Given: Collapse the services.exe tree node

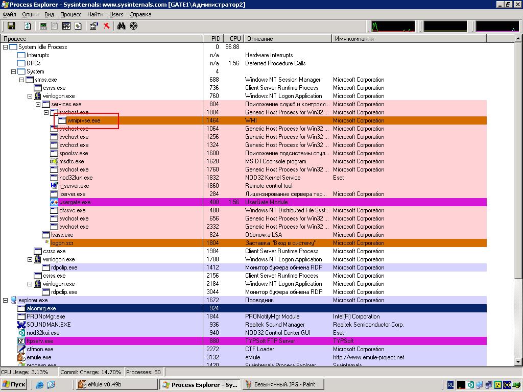Looking at the screenshot, I should pyautogui.click(x=38, y=104).
